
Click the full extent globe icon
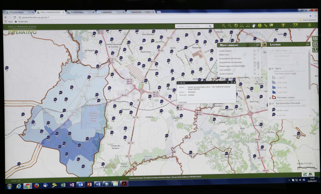236,26
